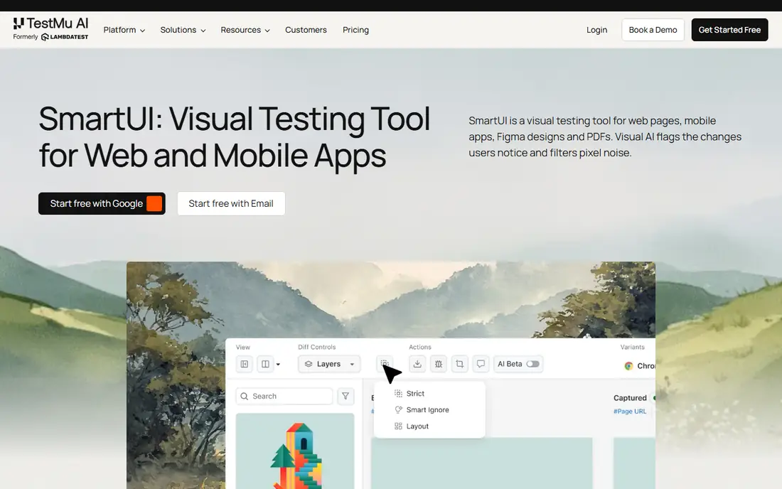The height and width of the screenshot is (489, 782).
Task: Click the Login link
Action: (x=596, y=30)
